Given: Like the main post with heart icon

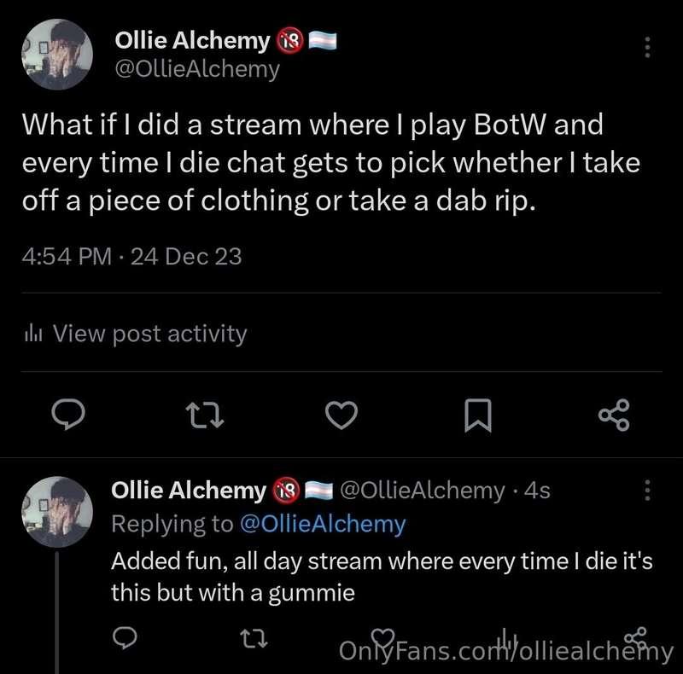Looking at the screenshot, I should coord(341,415).
